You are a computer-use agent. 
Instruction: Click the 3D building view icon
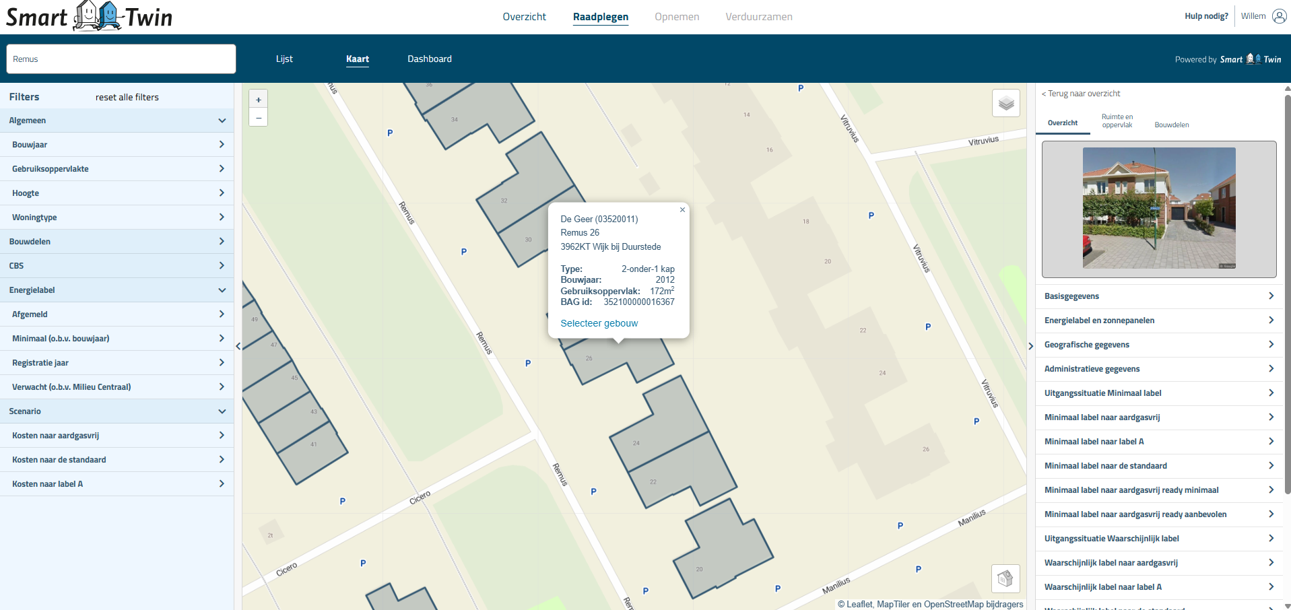(1005, 578)
